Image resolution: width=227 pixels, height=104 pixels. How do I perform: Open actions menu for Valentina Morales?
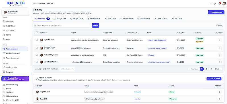[x=220, y=62]
